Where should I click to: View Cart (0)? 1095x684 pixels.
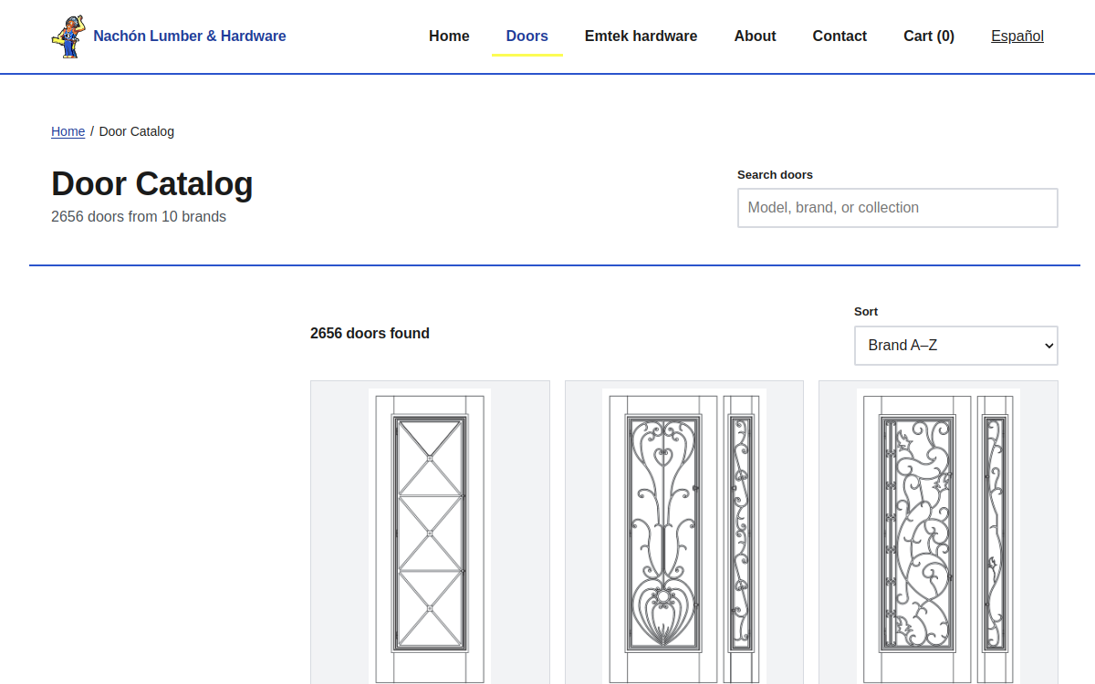[929, 36]
